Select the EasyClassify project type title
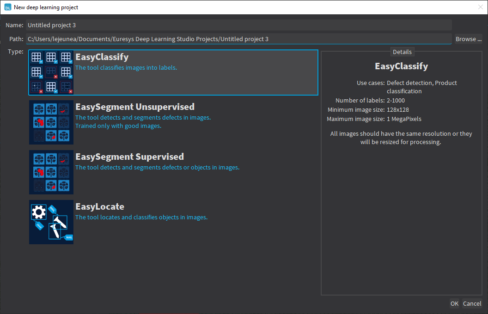 tap(102, 57)
